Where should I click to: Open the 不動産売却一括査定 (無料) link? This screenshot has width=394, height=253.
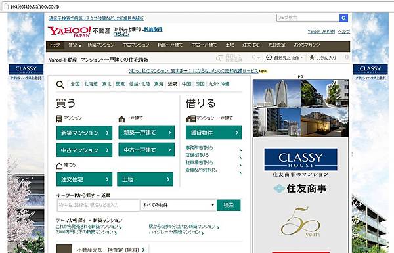108,250
